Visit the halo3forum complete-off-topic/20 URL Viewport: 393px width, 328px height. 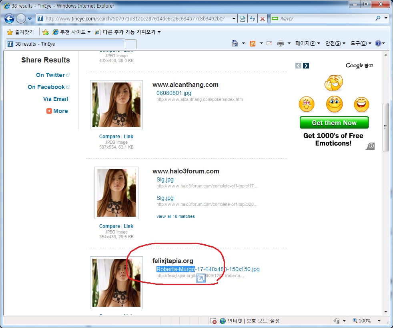coord(207,204)
